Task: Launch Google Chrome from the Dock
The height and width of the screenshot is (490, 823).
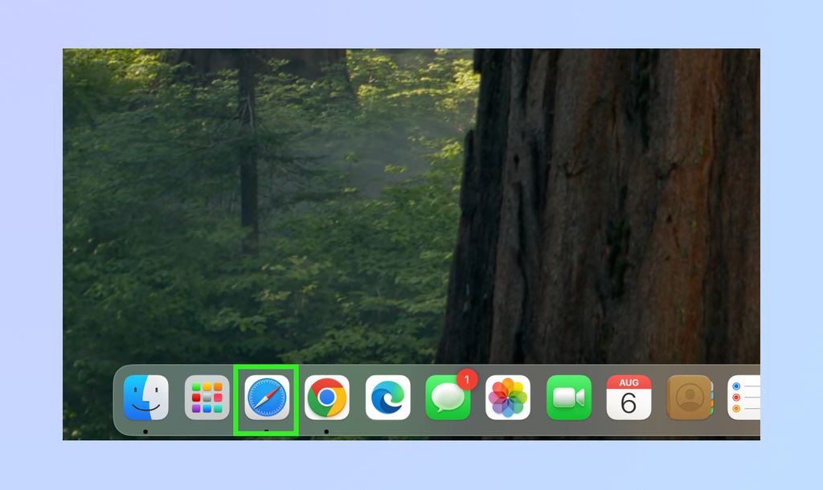Action: [327, 396]
